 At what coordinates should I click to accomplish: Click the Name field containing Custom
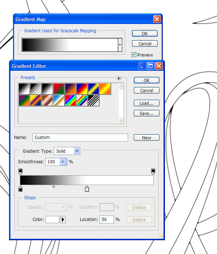(80, 138)
